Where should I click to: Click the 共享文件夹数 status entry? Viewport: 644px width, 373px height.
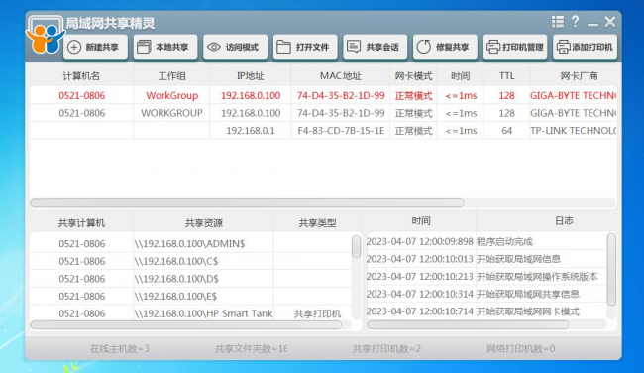[251, 349]
